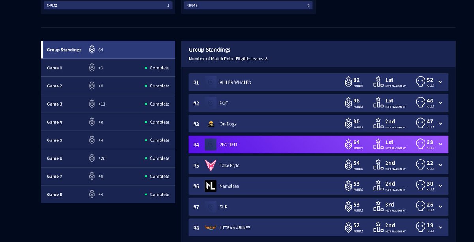Click the Group Standings panel heading

[x=209, y=50]
